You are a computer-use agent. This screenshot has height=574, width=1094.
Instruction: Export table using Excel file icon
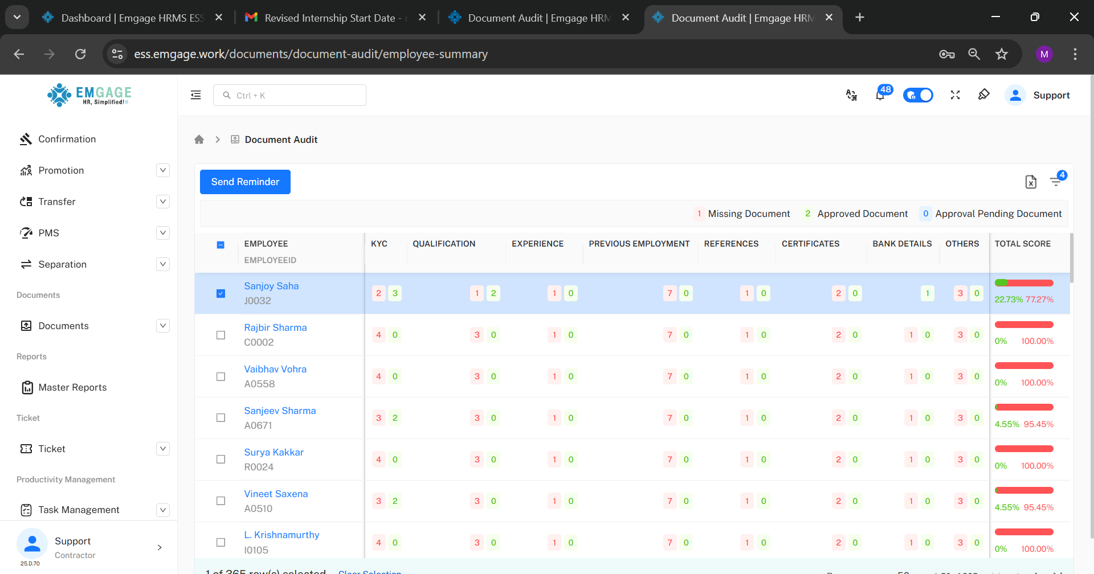click(1030, 182)
